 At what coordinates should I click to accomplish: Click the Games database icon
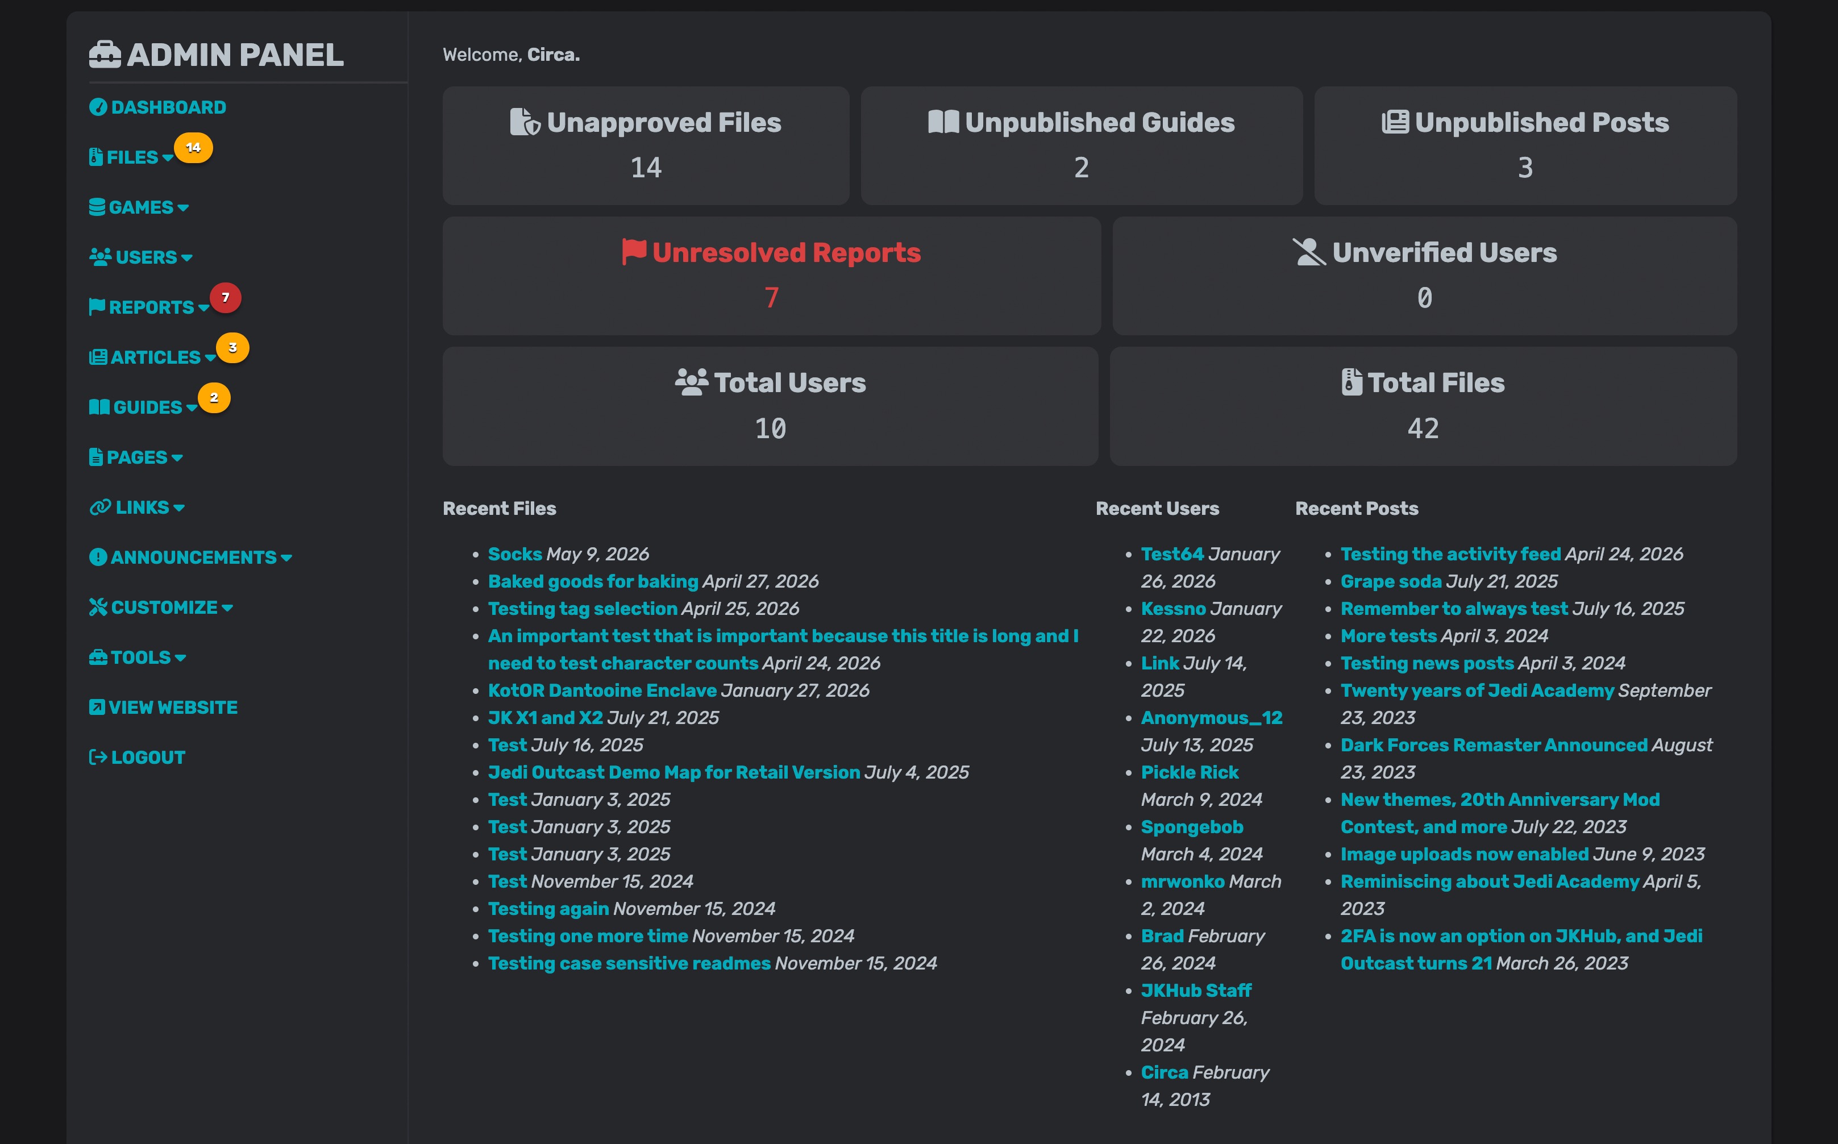(97, 206)
